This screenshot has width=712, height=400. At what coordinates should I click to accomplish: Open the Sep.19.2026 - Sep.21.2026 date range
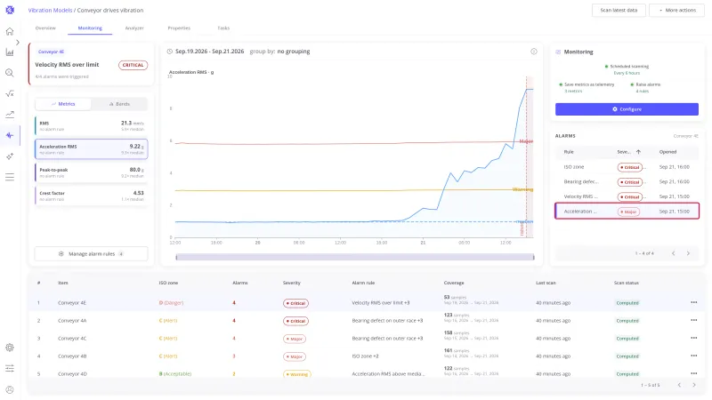(209, 52)
